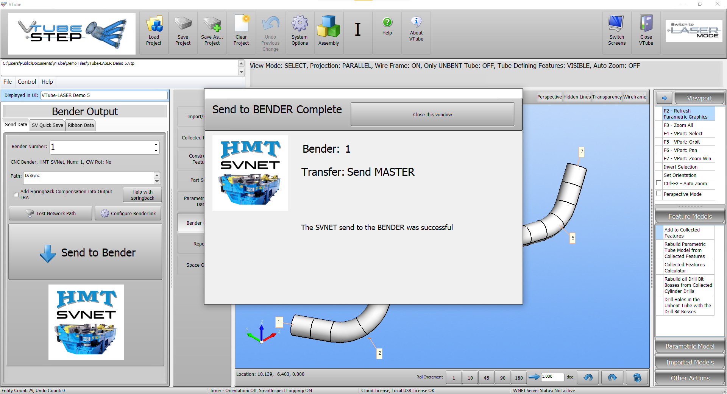Click roll increment degree field

tap(552, 377)
